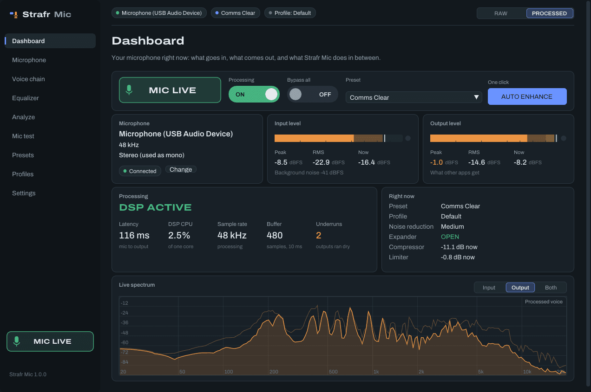
Task: Open the Mic test page
Action: (x=50, y=136)
